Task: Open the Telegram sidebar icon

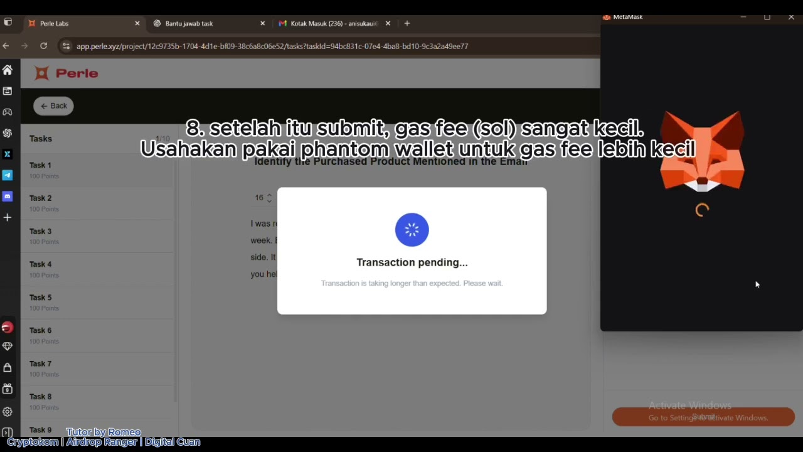Action: tap(8, 175)
